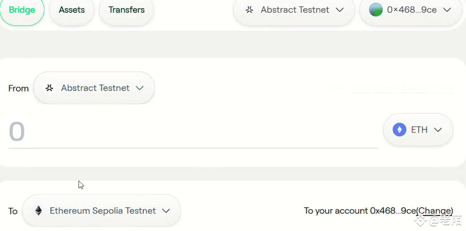
Task: Click the Abstract logo icon in top network selector
Action: tap(250, 10)
